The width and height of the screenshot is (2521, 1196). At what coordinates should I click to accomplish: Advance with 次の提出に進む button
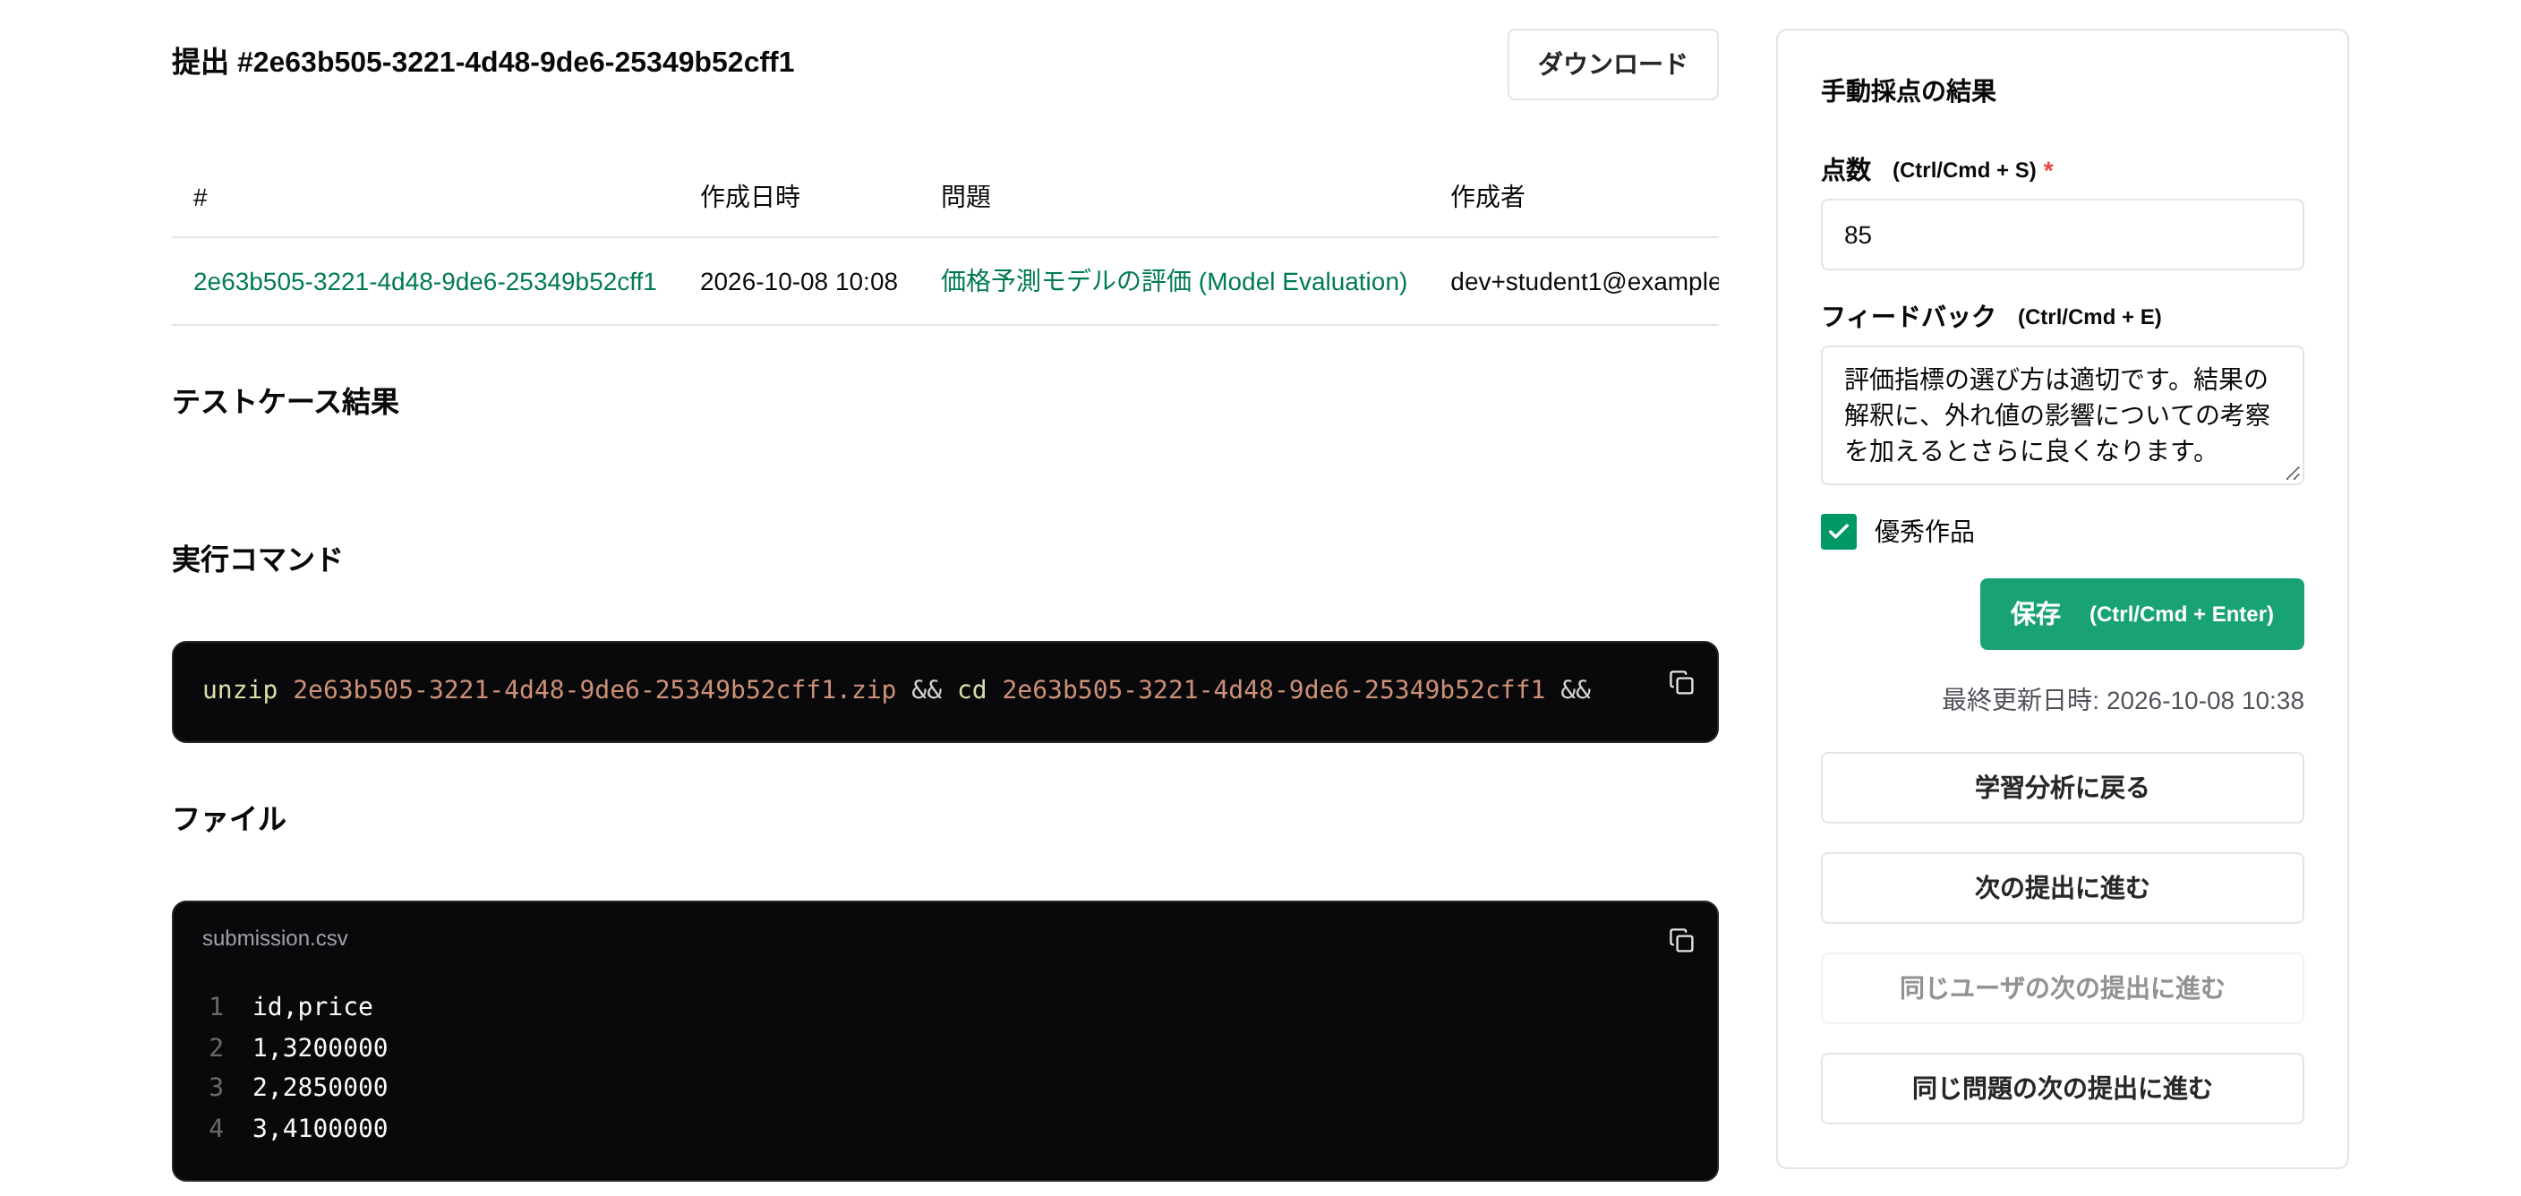(2062, 888)
